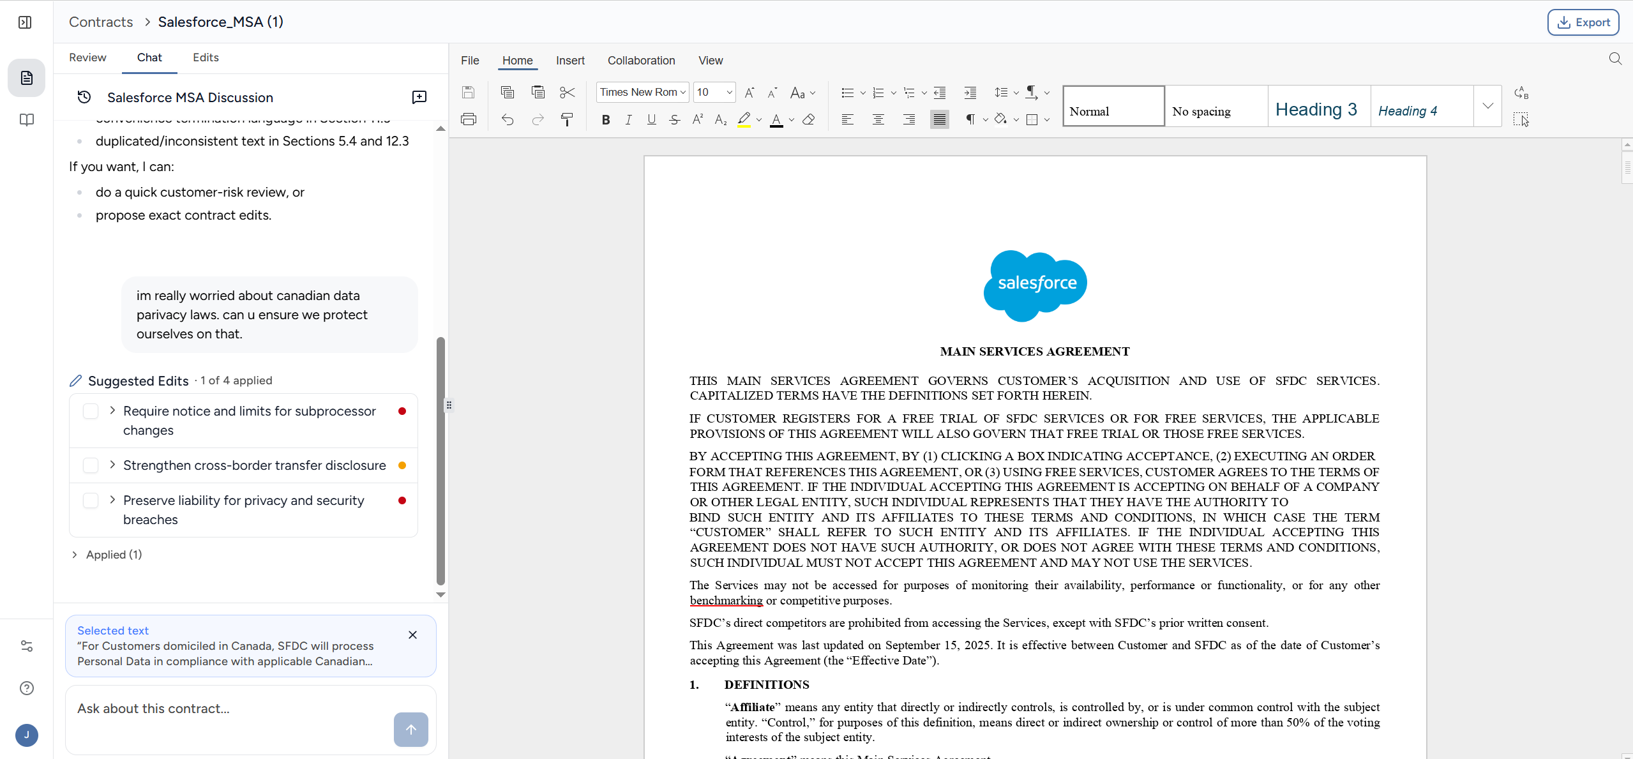Expand the paragraph styles gallery arrow
1633x759 pixels.
[1487, 106]
